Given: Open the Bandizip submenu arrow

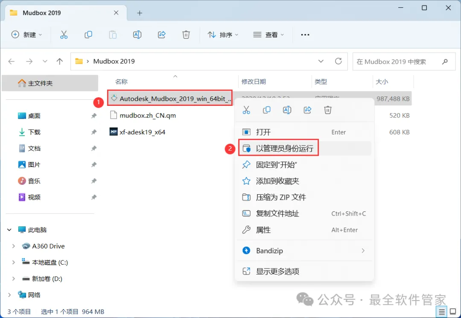Looking at the screenshot, I should click(x=363, y=251).
